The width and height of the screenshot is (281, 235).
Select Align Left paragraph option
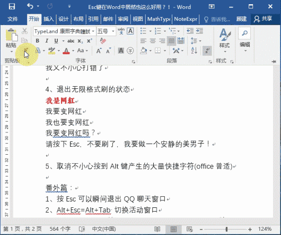(x=143, y=41)
